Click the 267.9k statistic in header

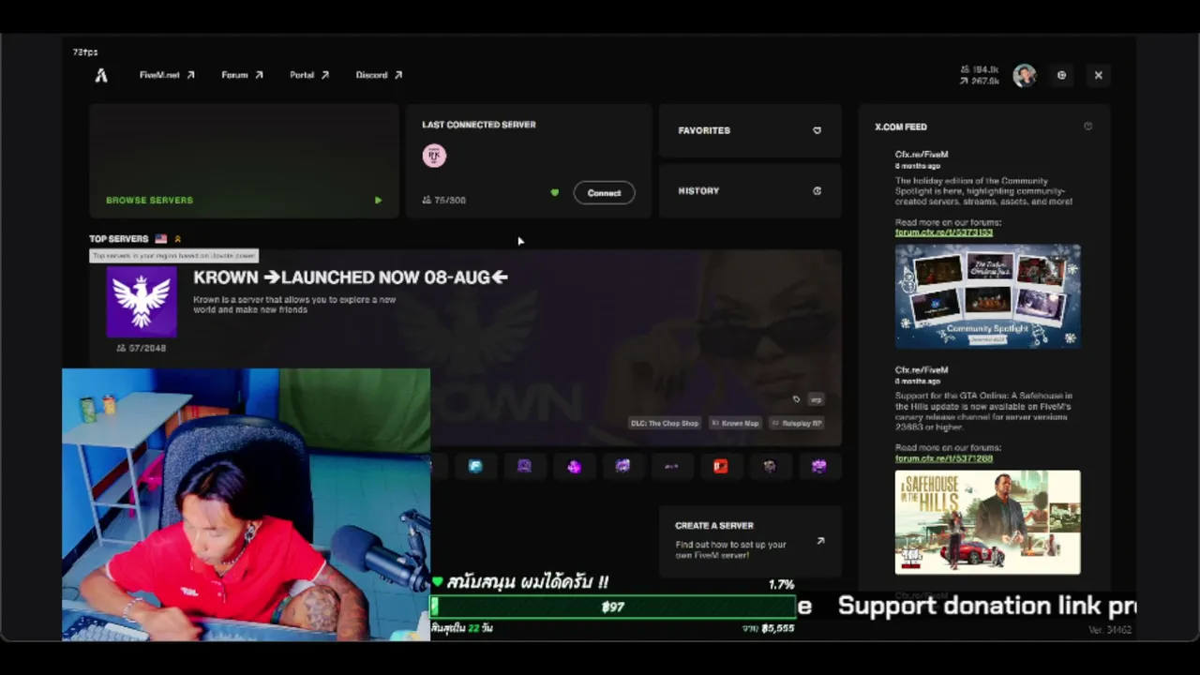[x=979, y=82]
